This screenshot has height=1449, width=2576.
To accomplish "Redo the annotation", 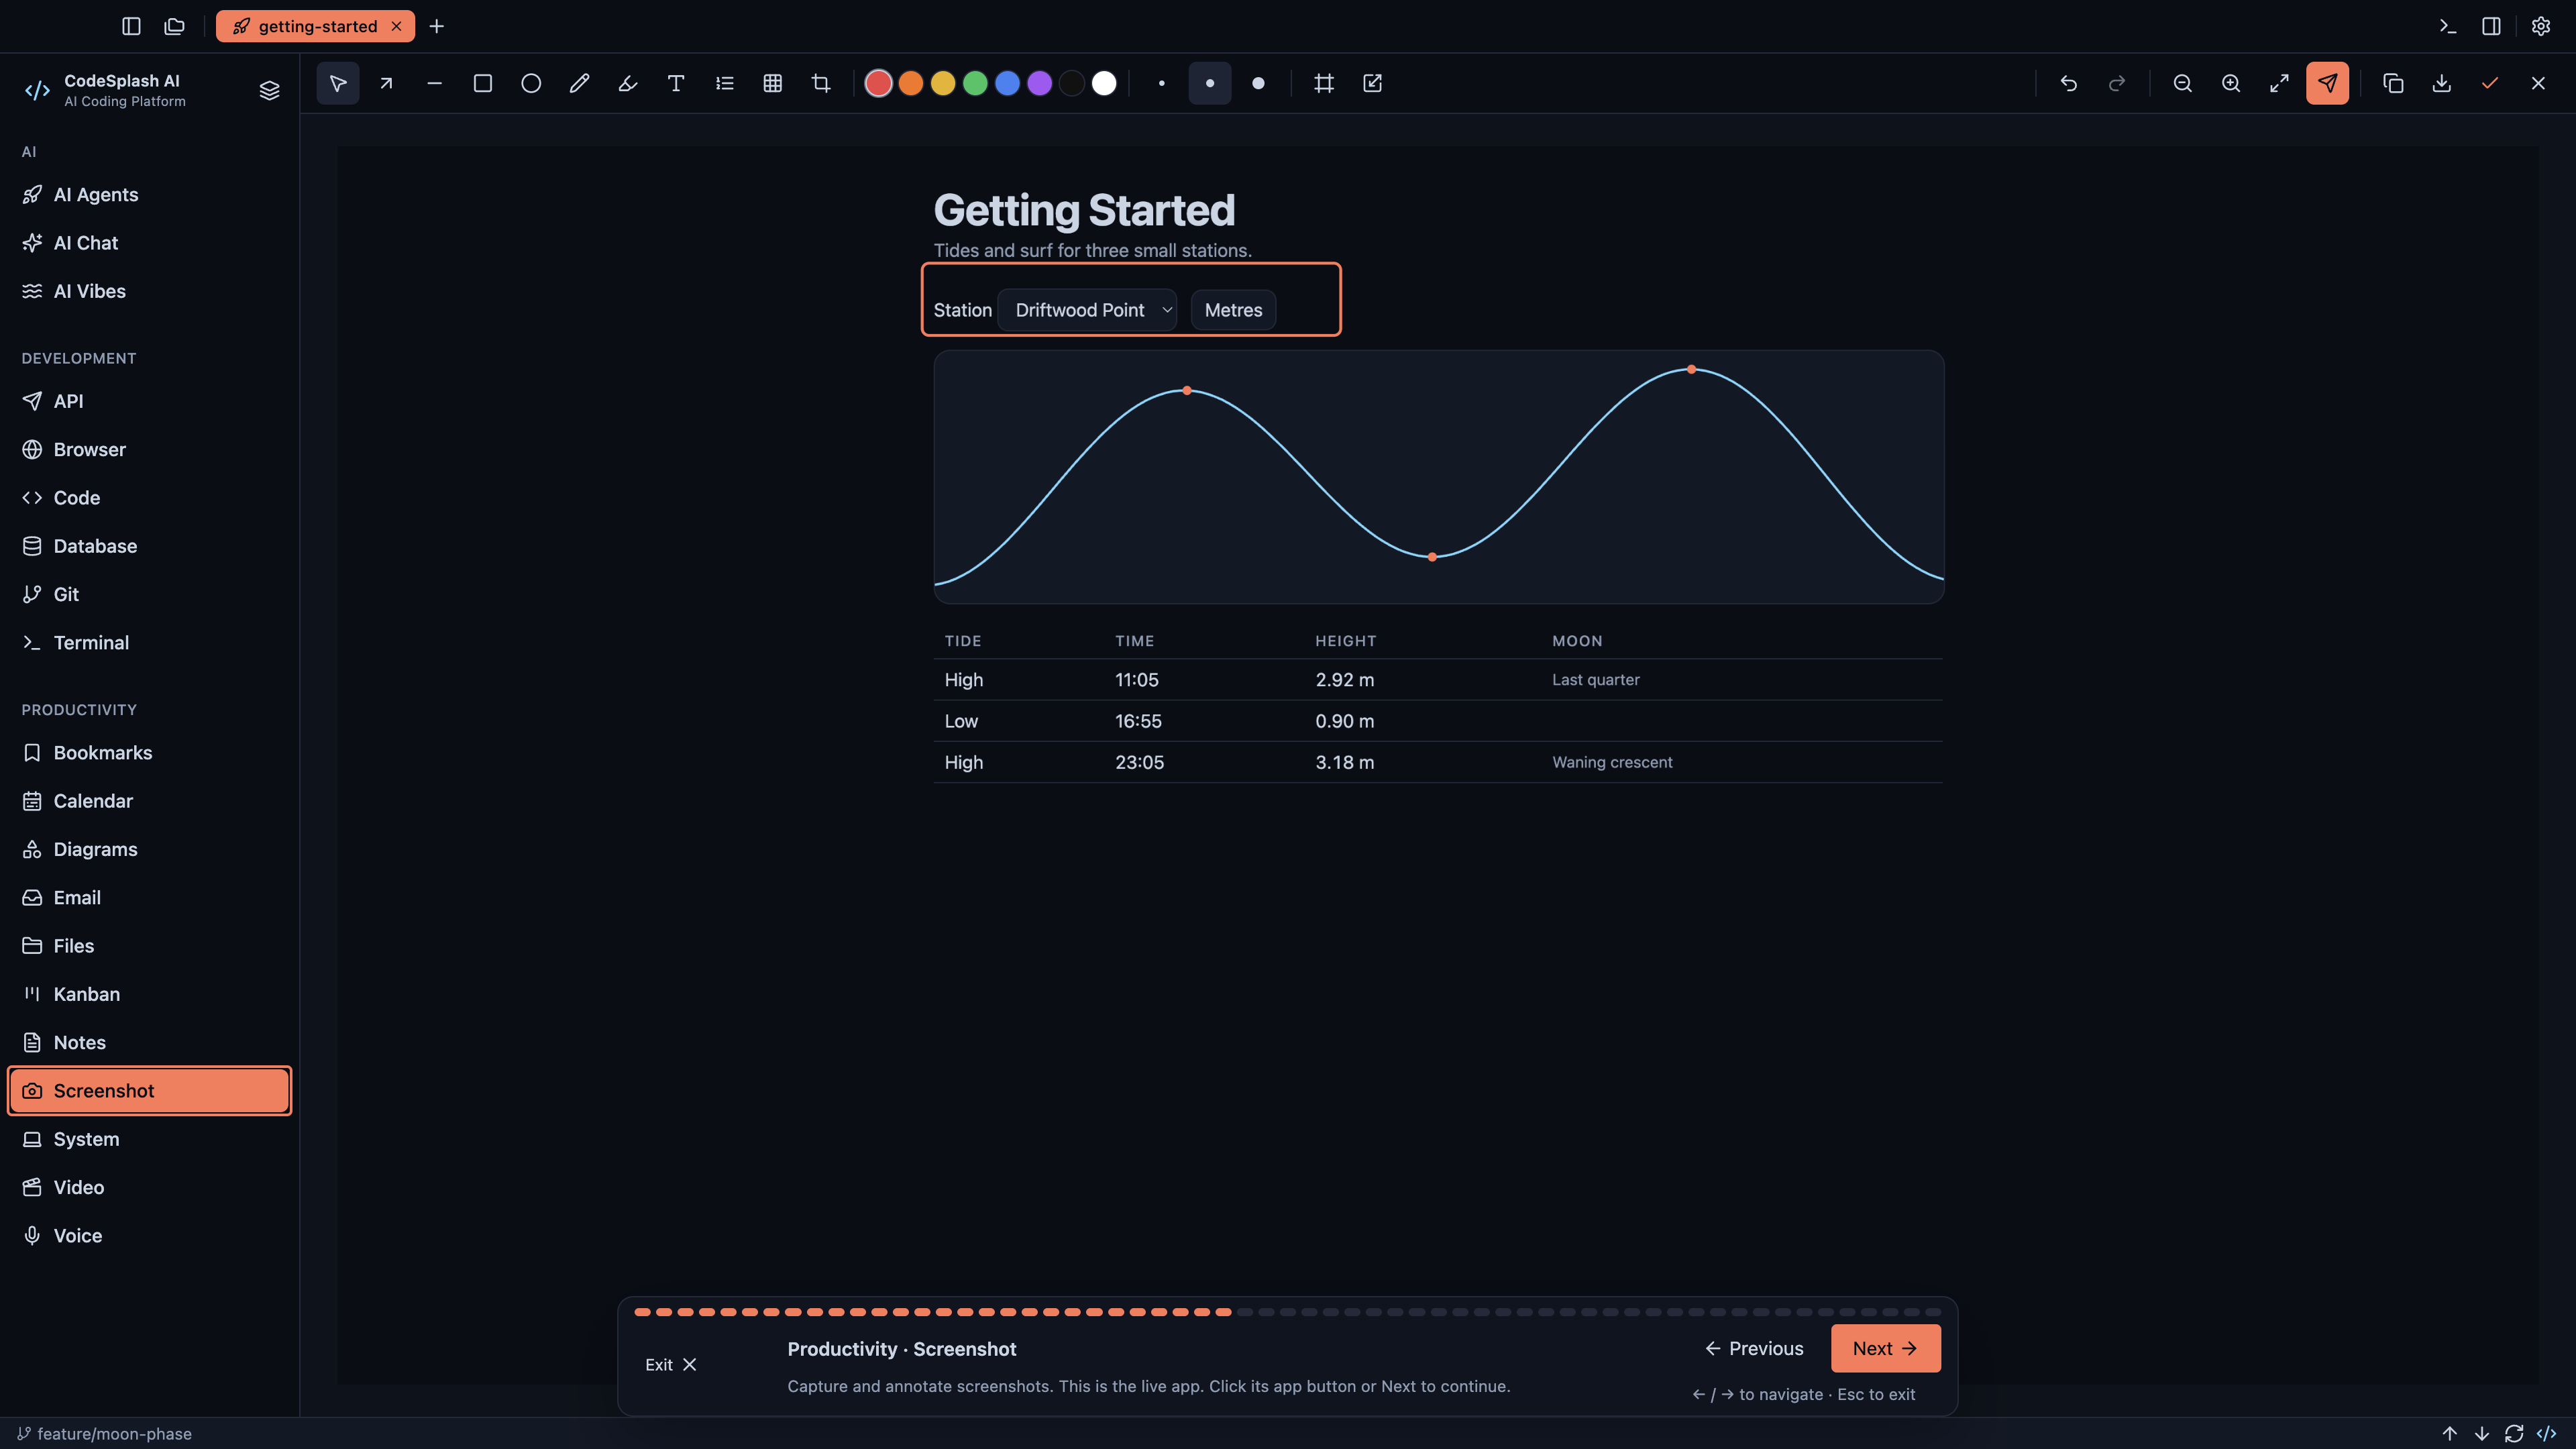I will pos(2117,83).
